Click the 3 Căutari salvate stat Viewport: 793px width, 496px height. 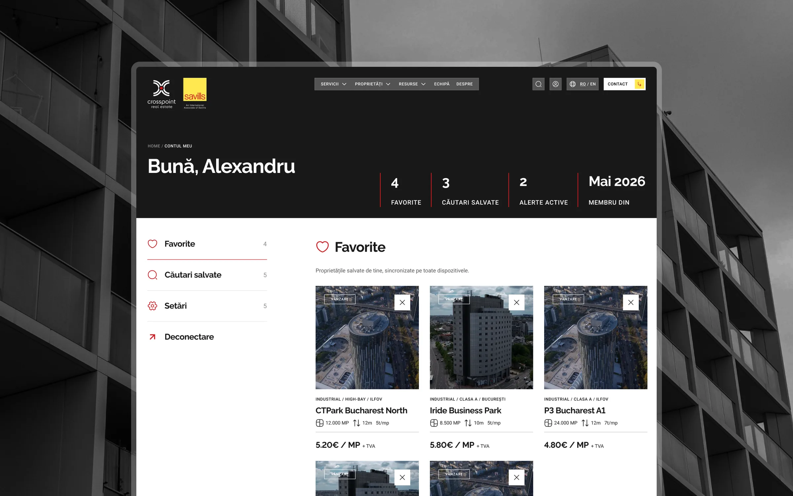(x=470, y=191)
